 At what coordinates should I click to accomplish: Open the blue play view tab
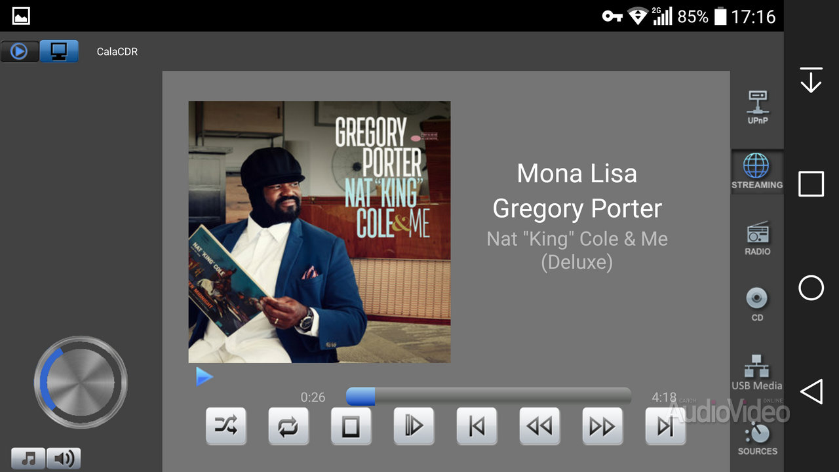tap(19, 51)
